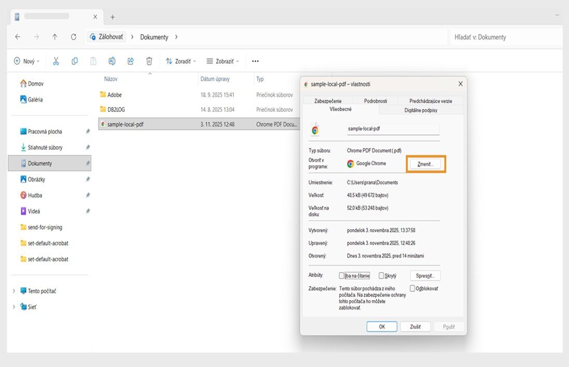Screen dimensions: 569x367
Task: Switch to the Zabezpečenie tab
Action: pyautogui.click(x=328, y=101)
